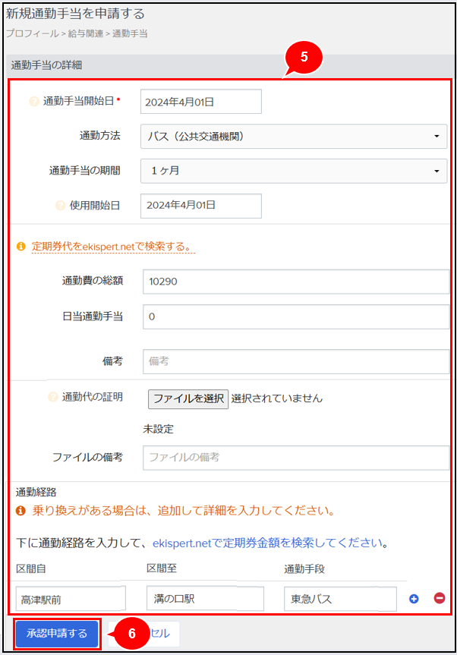Focus the 日当通勤手当 input field
Image resolution: width=457 pixels, height=655 pixels.
coord(295,316)
